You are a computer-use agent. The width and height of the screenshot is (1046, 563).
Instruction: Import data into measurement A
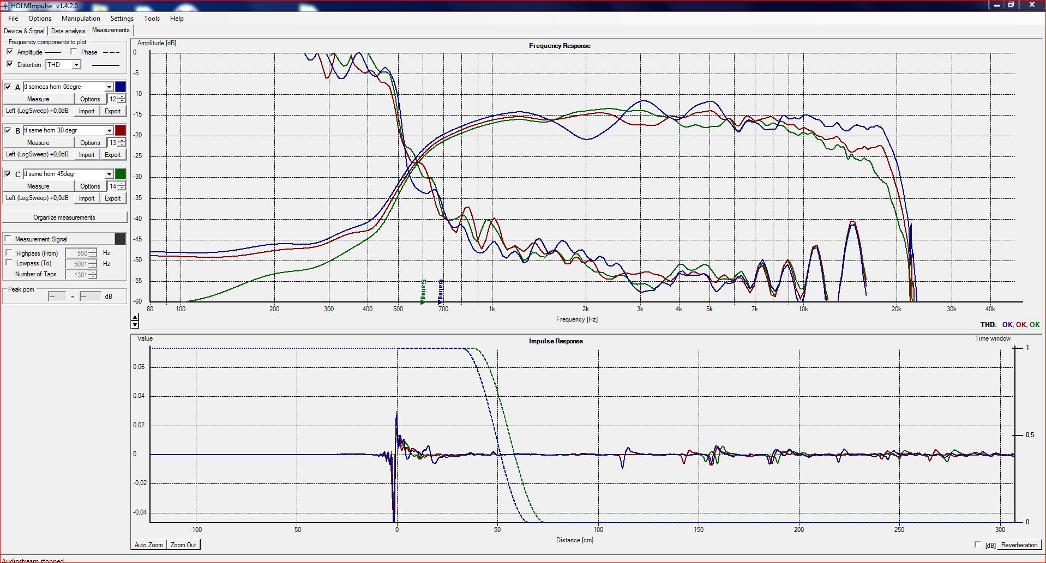click(87, 111)
